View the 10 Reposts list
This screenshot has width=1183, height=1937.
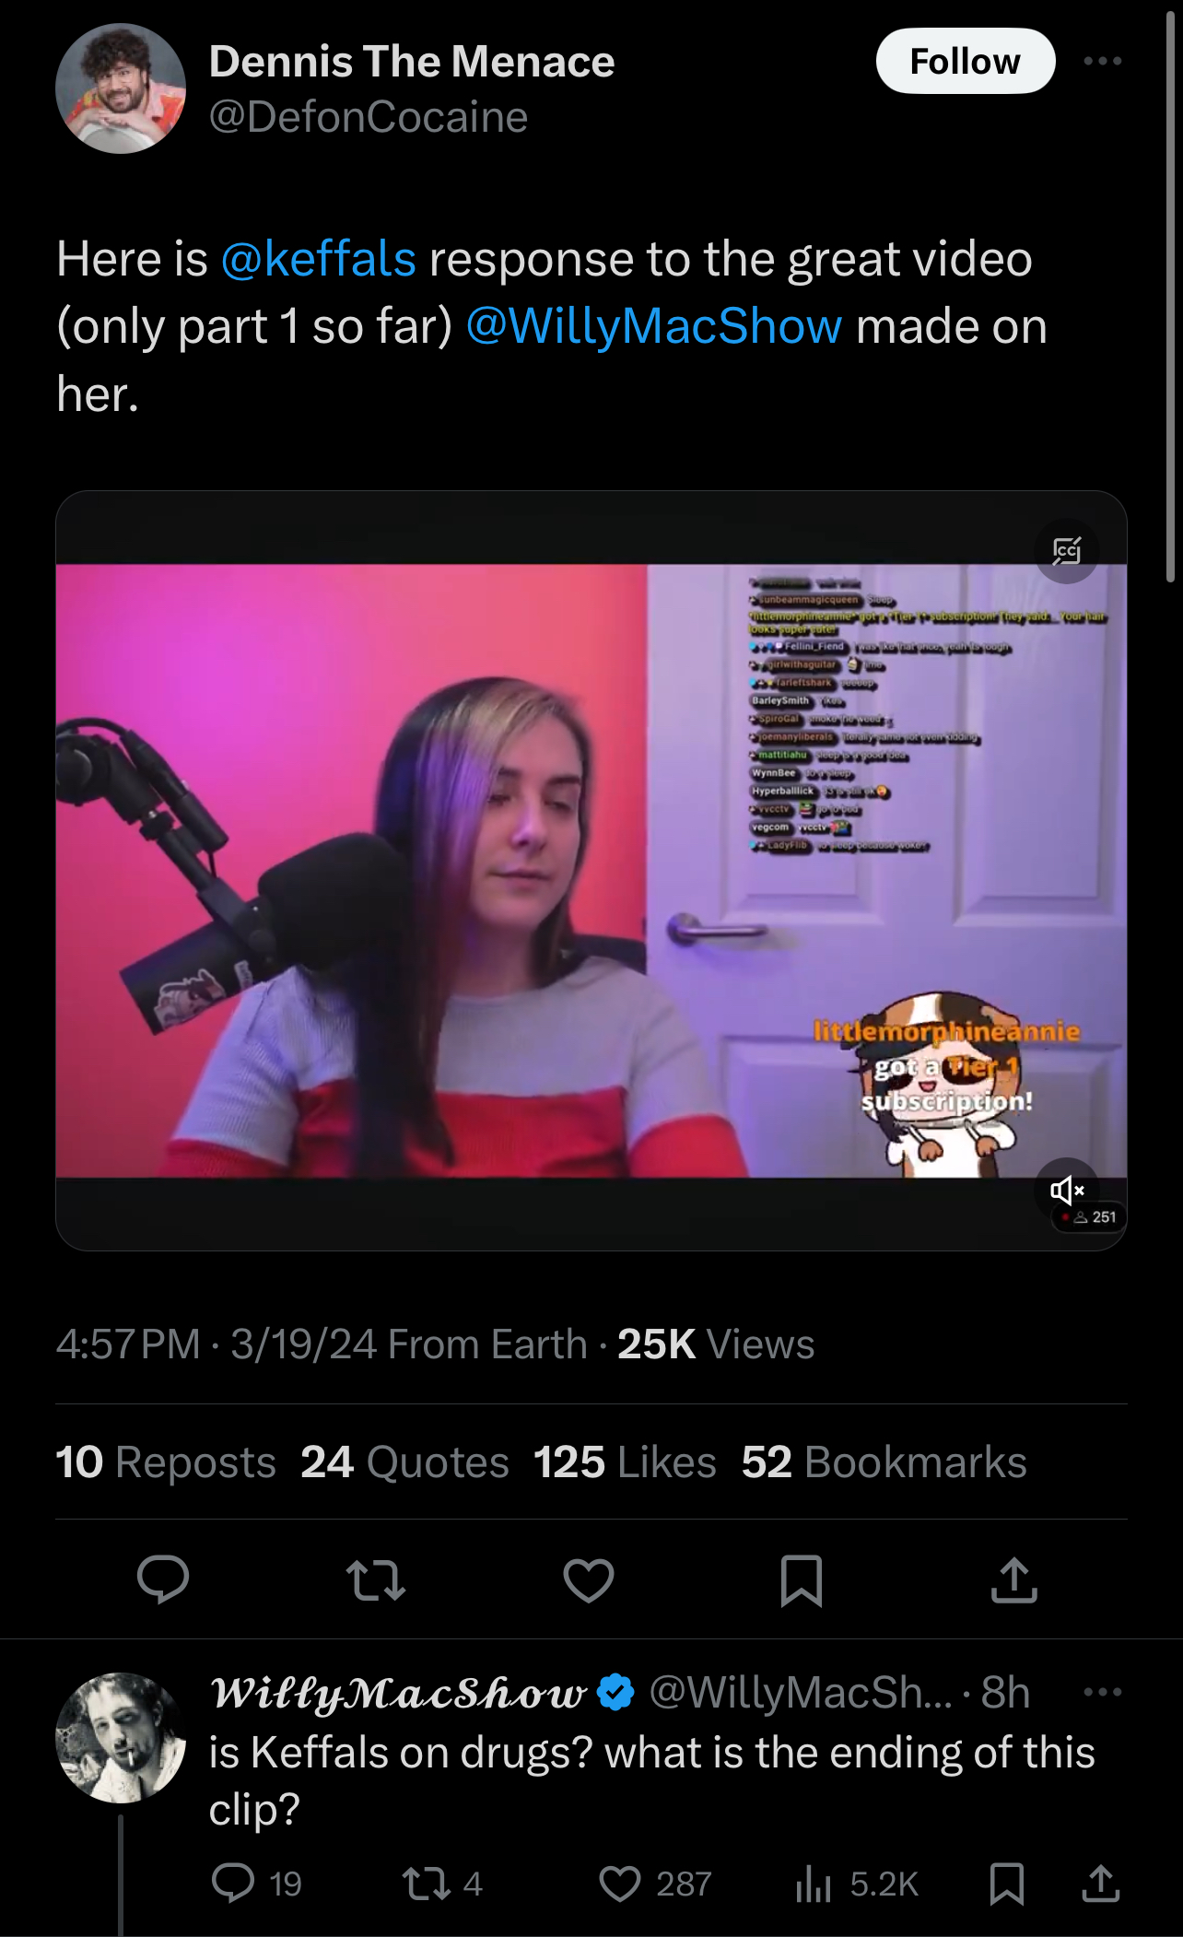click(x=166, y=1462)
